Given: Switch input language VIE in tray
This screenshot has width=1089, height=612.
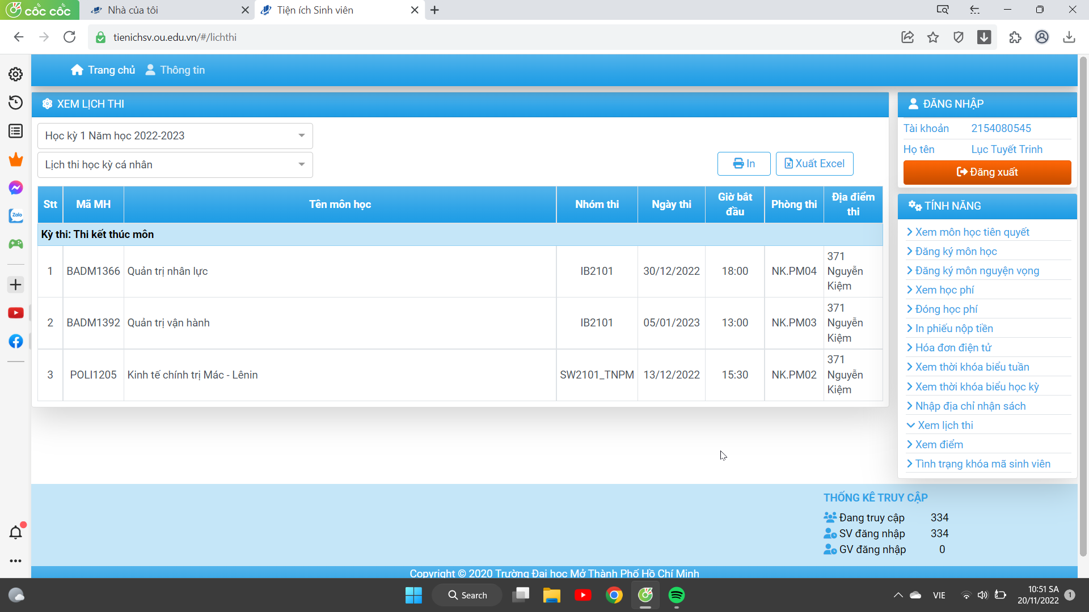Looking at the screenshot, I should coord(939,596).
